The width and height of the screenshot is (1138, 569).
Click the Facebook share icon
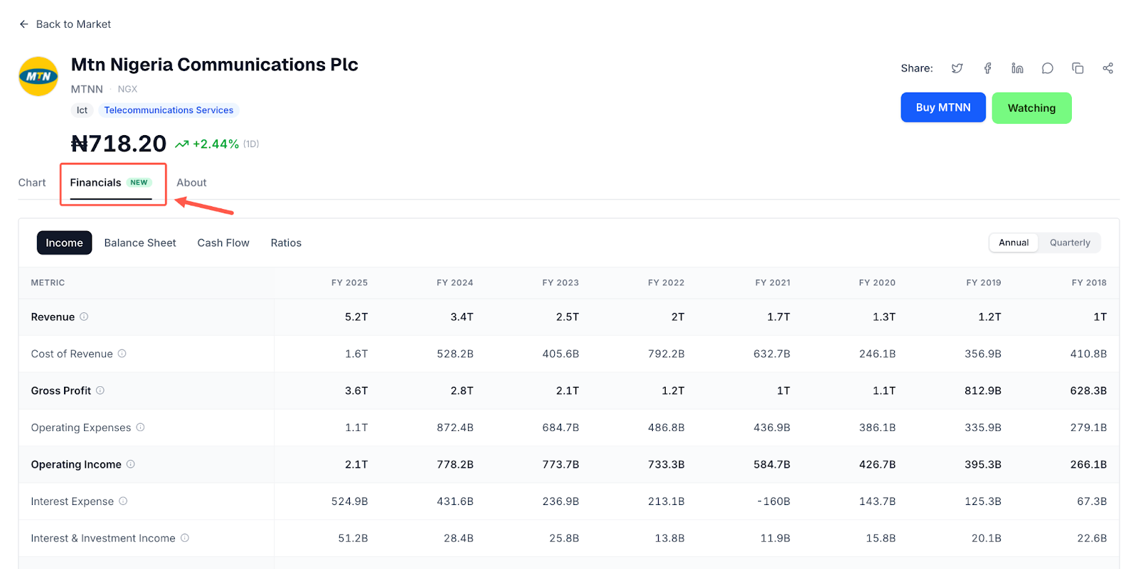987,68
